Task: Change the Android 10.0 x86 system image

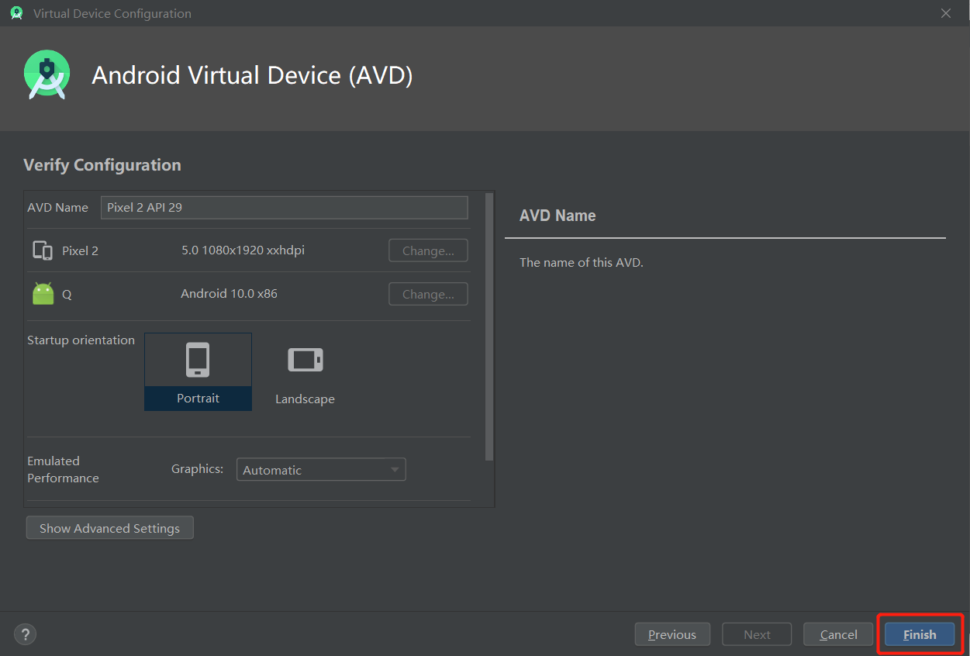Action: [428, 294]
